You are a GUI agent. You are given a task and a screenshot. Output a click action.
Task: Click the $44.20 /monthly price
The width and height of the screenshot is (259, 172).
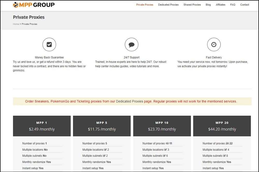pyautogui.click(x=222, y=129)
